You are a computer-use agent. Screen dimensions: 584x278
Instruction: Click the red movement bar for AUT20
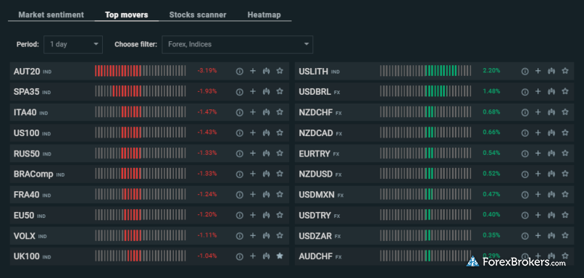(118, 71)
